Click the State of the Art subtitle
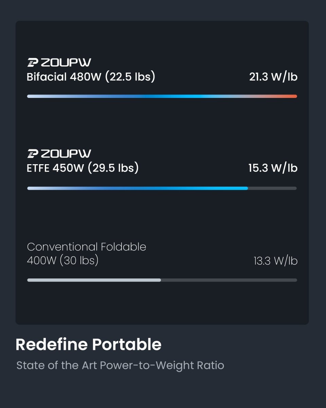Image resolution: width=326 pixels, height=408 pixels. tap(120, 365)
